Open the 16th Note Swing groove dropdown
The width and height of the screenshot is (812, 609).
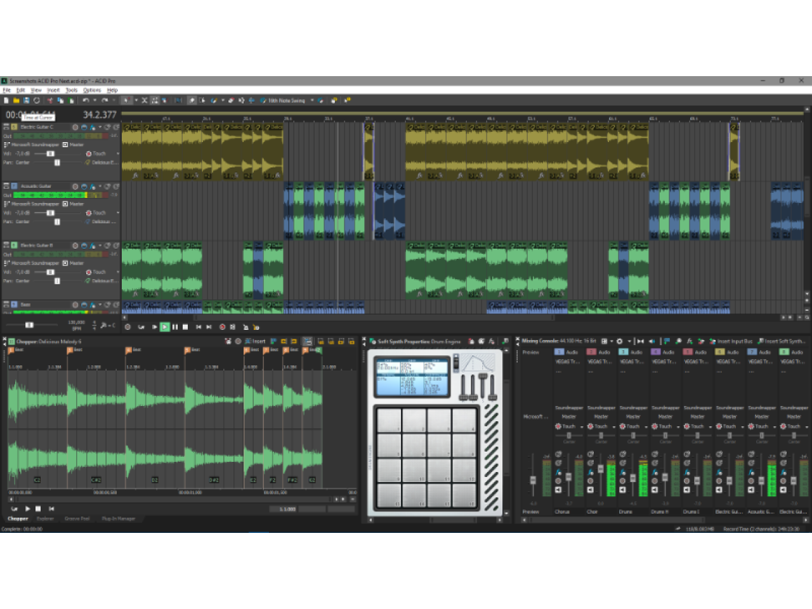(312, 100)
